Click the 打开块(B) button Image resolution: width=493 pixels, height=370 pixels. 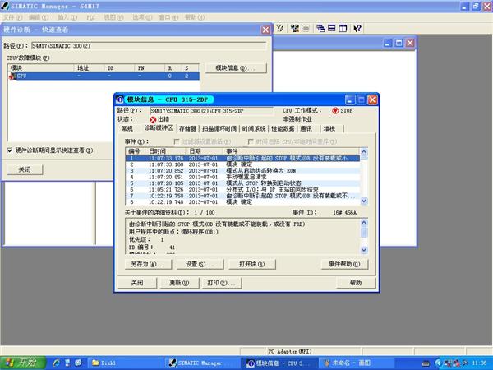[252, 264]
